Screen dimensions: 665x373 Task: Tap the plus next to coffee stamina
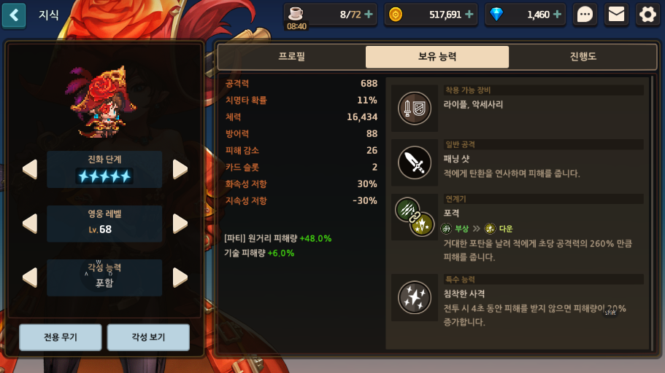point(369,15)
